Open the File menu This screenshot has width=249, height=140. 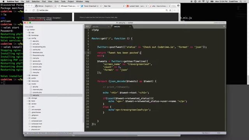click(22, 2)
